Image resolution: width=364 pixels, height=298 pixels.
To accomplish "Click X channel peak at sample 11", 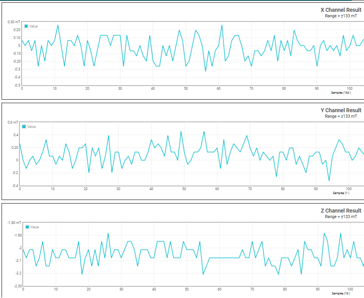I will coord(58,25).
